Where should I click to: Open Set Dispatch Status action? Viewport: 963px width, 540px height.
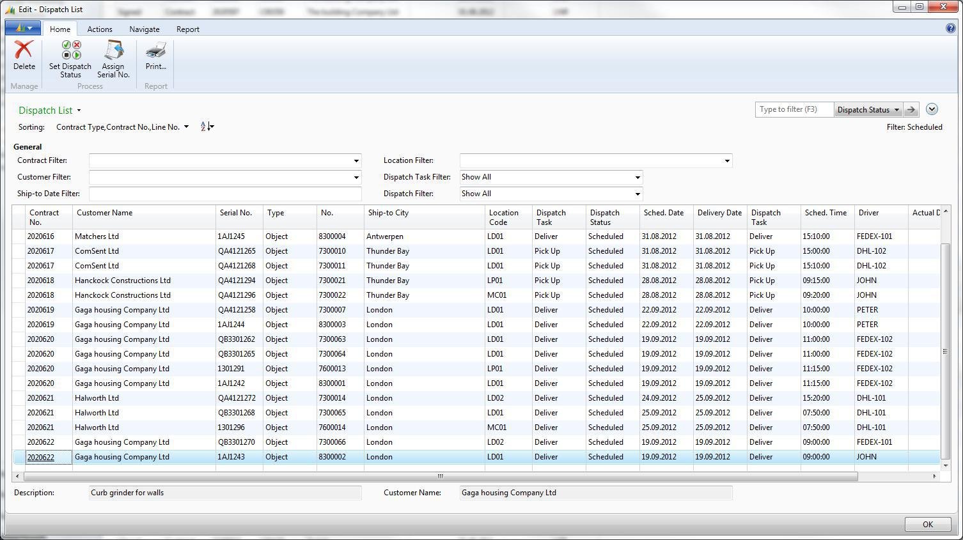pos(70,51)
